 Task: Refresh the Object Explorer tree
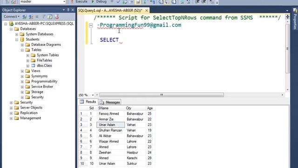(50, 17)
